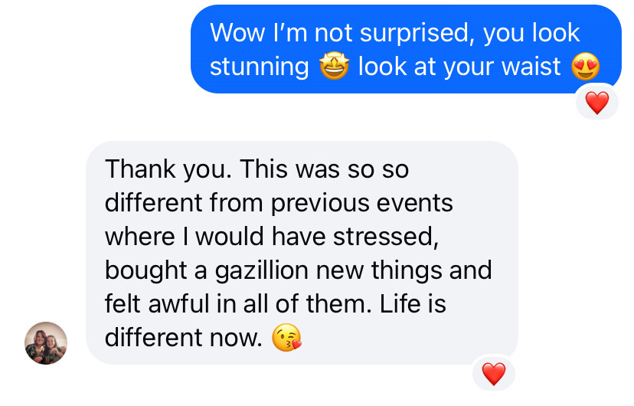Click the heart reaction on the blue message
Image resolution: width=634 pixels, height=406 pixels.
[x=596, y=101]
